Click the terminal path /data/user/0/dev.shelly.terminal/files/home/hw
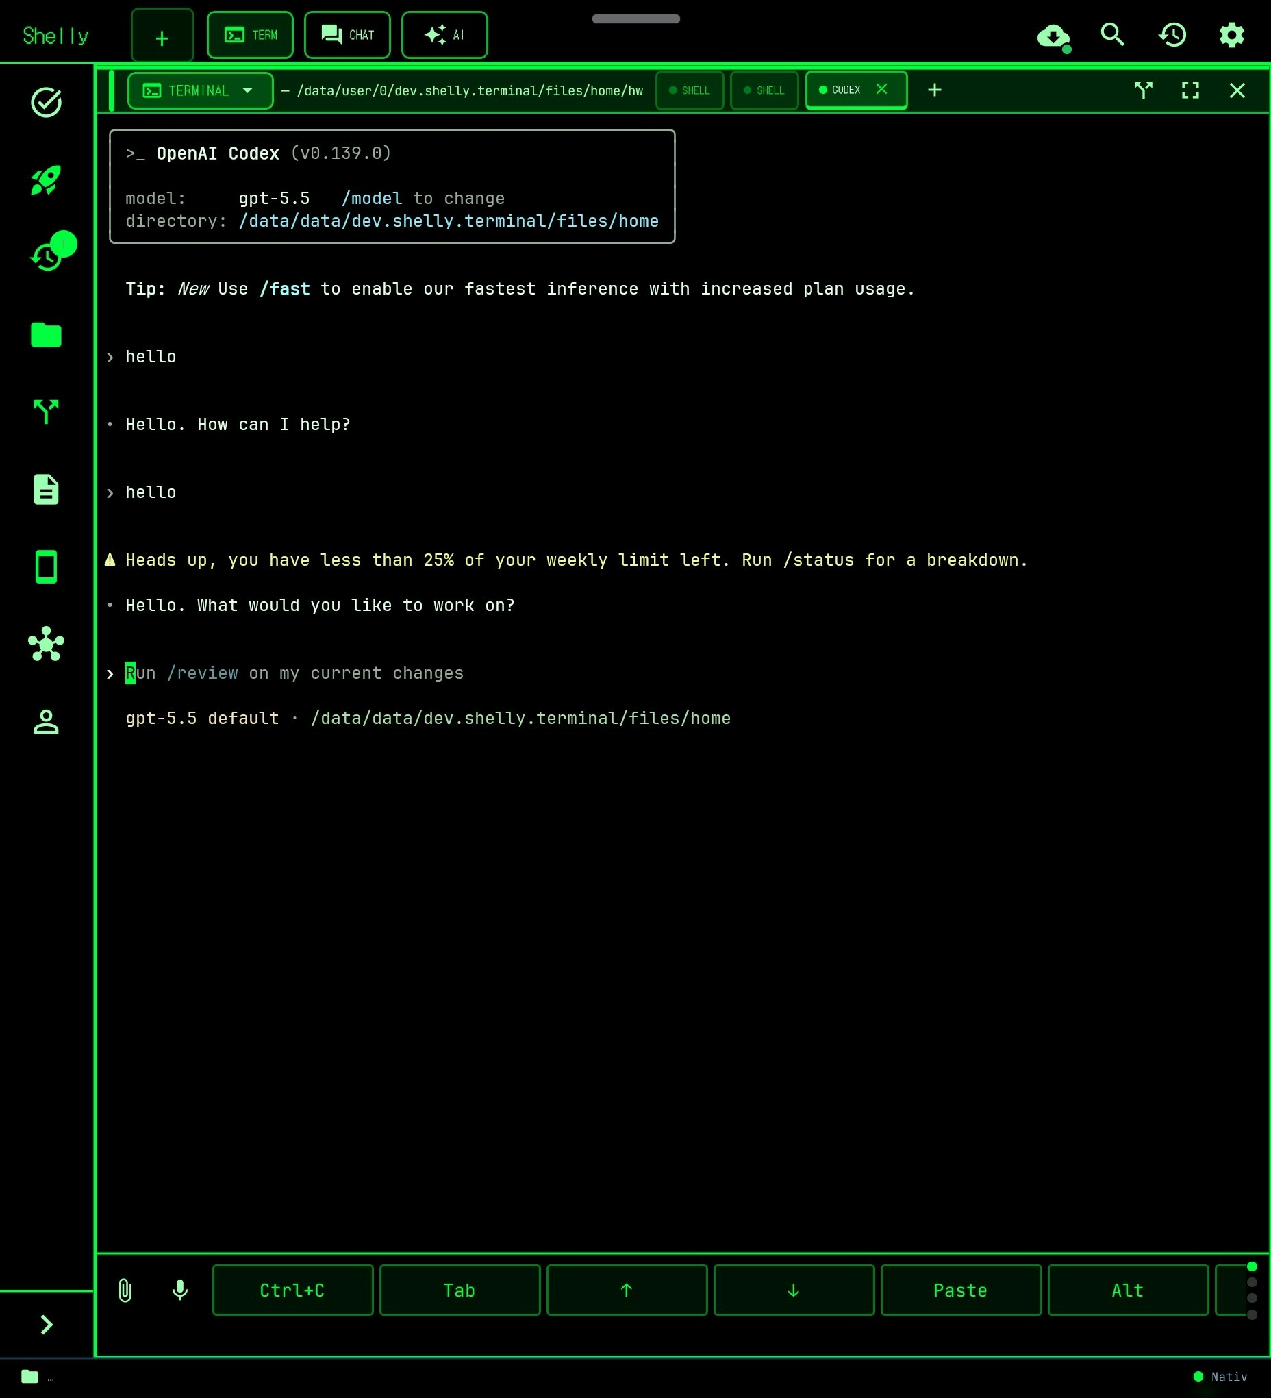1271x1398 pixels. pyautogui.click(x=470, y=91)
